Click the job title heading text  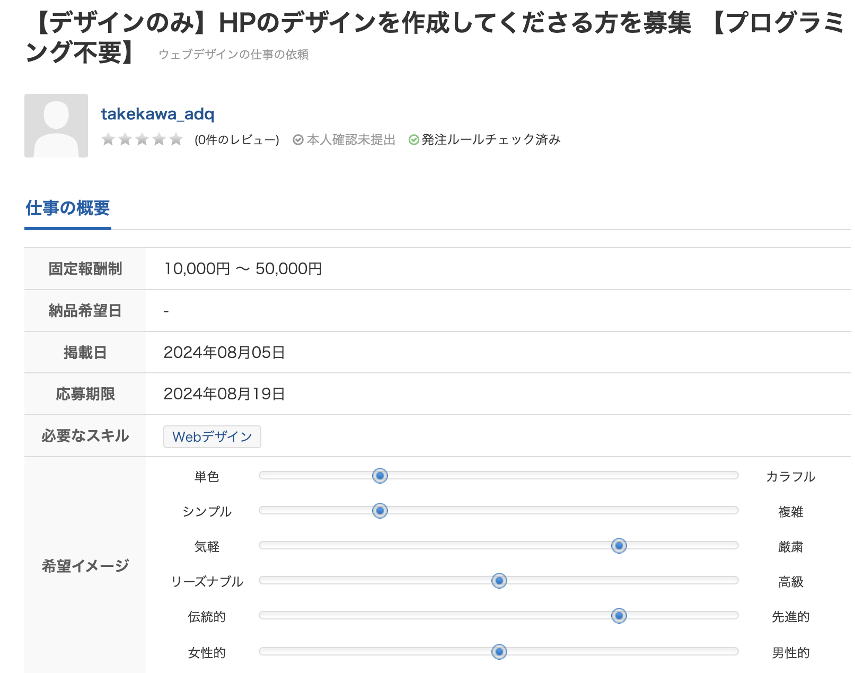[x=435, y=38]
